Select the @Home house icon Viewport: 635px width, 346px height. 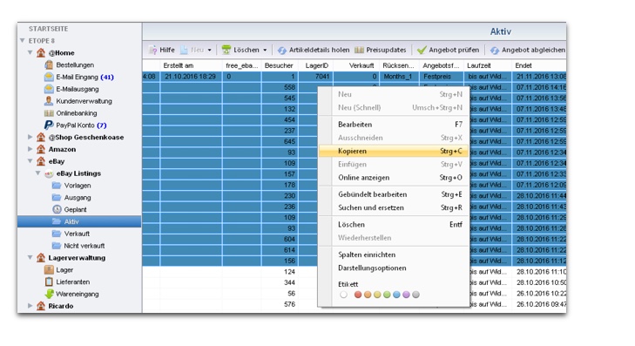tap(41, 52)
